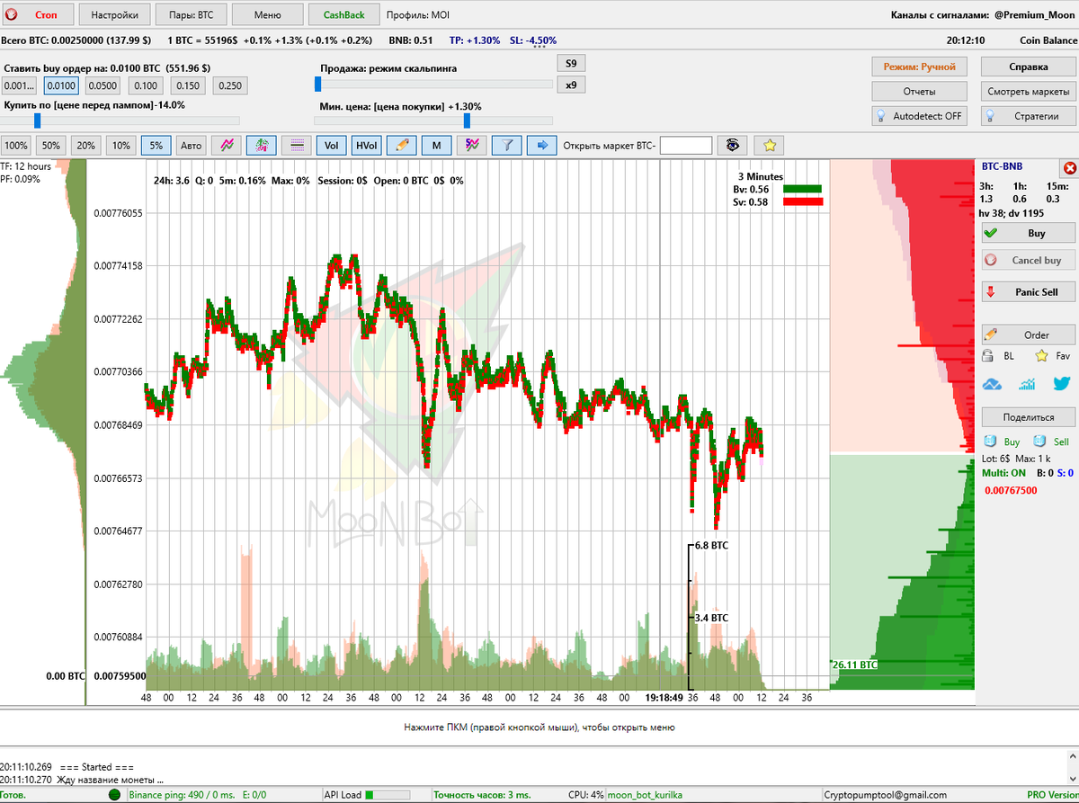Click the cube icon next to green Sell
This screenshot has width=1079, height=803.
tap(1039, 442)
